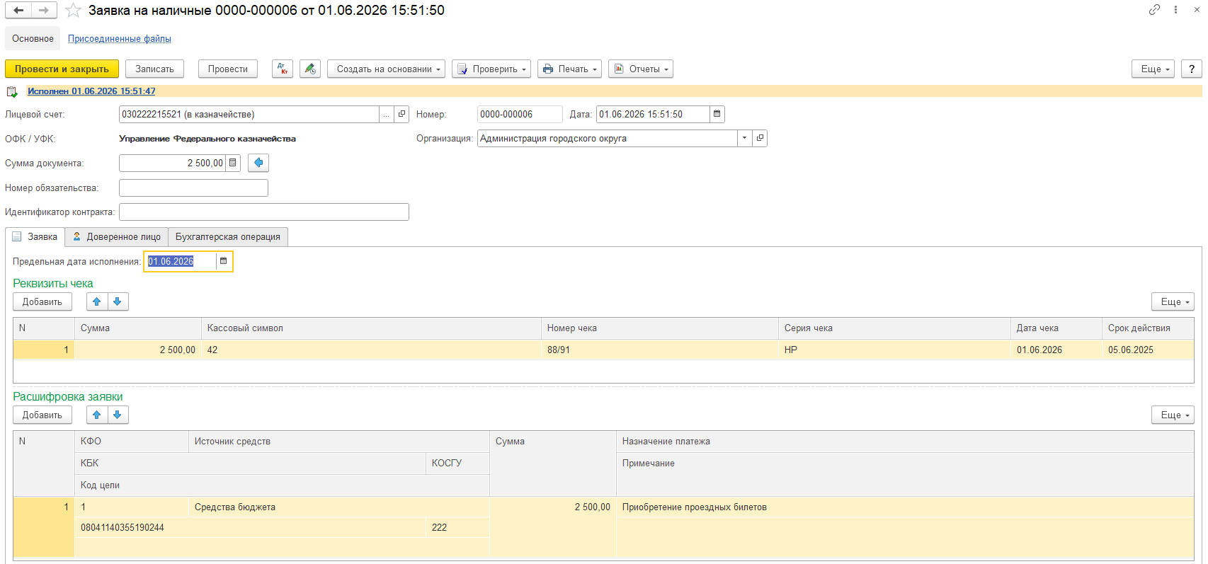The image size is (1208, 564).
Task: Show accounting entries Дт/Кт icon
Action: [x=283, y=69]
